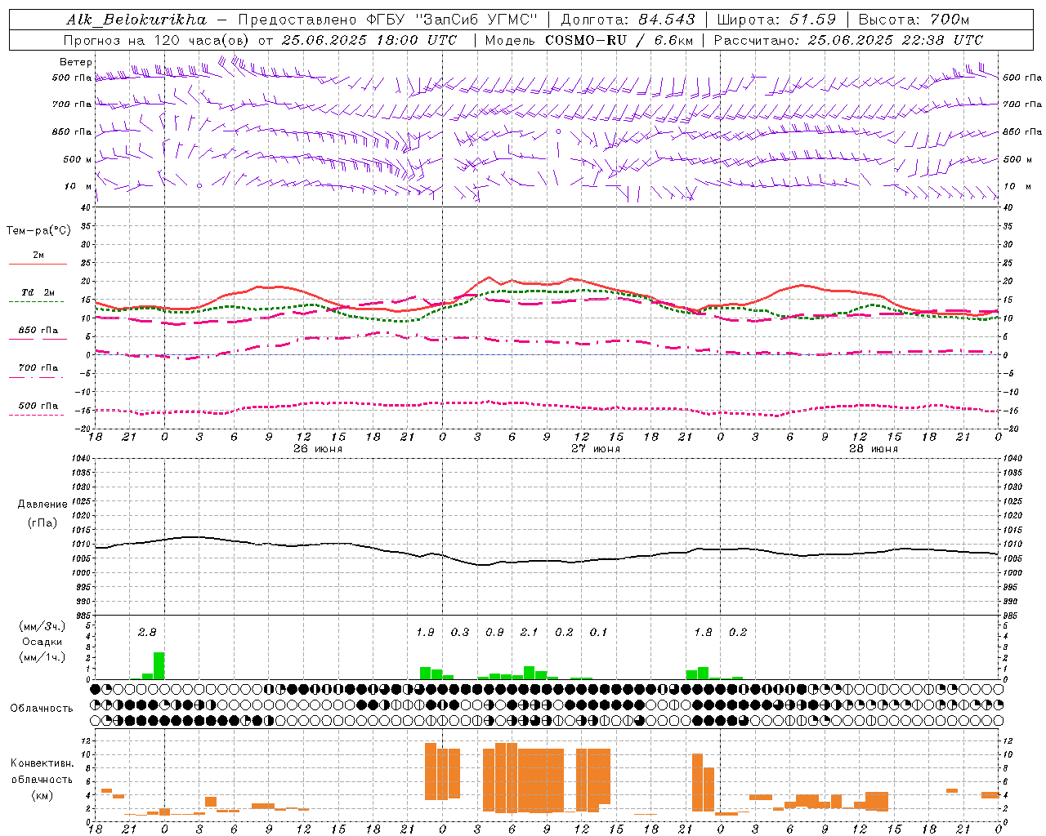Click the left '500 м' wind level label
This screenshot has width=1046, height=836.
click(78, 159)
